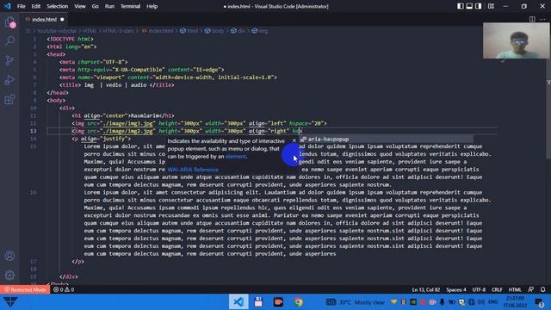The width and height of the screenshot is (551, 310).
Task: Open the Windows notification center icon
Action: pos(540,302)
